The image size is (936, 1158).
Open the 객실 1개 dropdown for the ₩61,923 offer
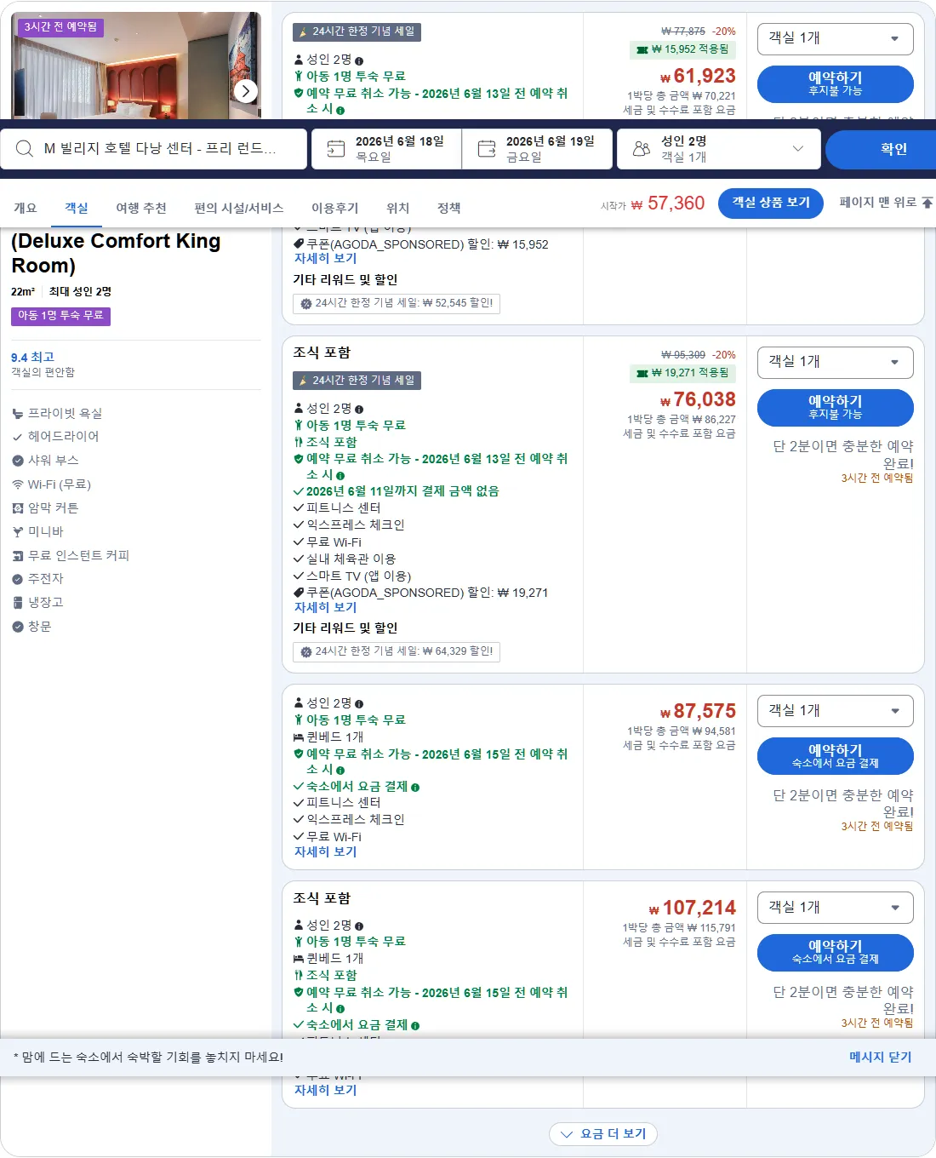tap(836, 38)
